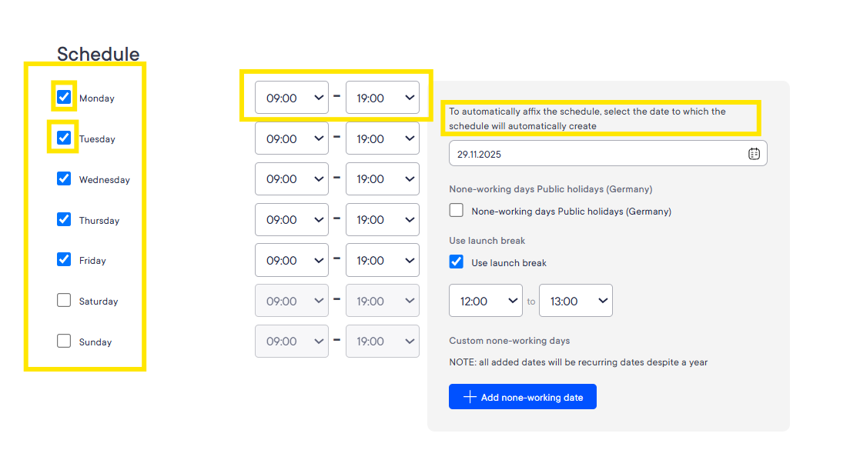Uncheck the Wednesday checkbox
This screenshot has height=450, width=850.
click(64, 178)
